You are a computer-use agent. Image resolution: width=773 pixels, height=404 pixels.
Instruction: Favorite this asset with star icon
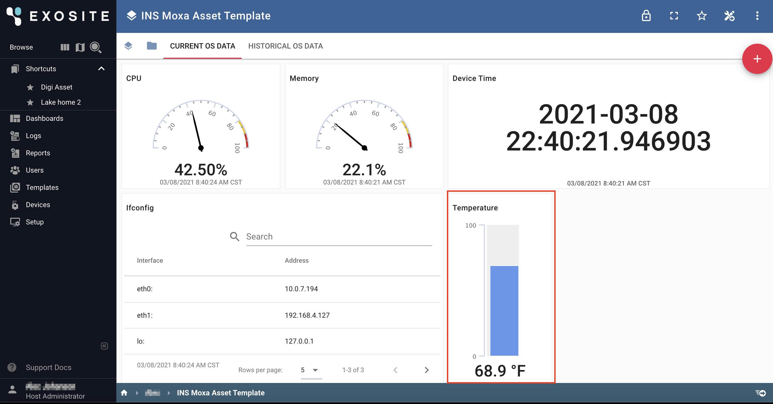tap(702, 16)
